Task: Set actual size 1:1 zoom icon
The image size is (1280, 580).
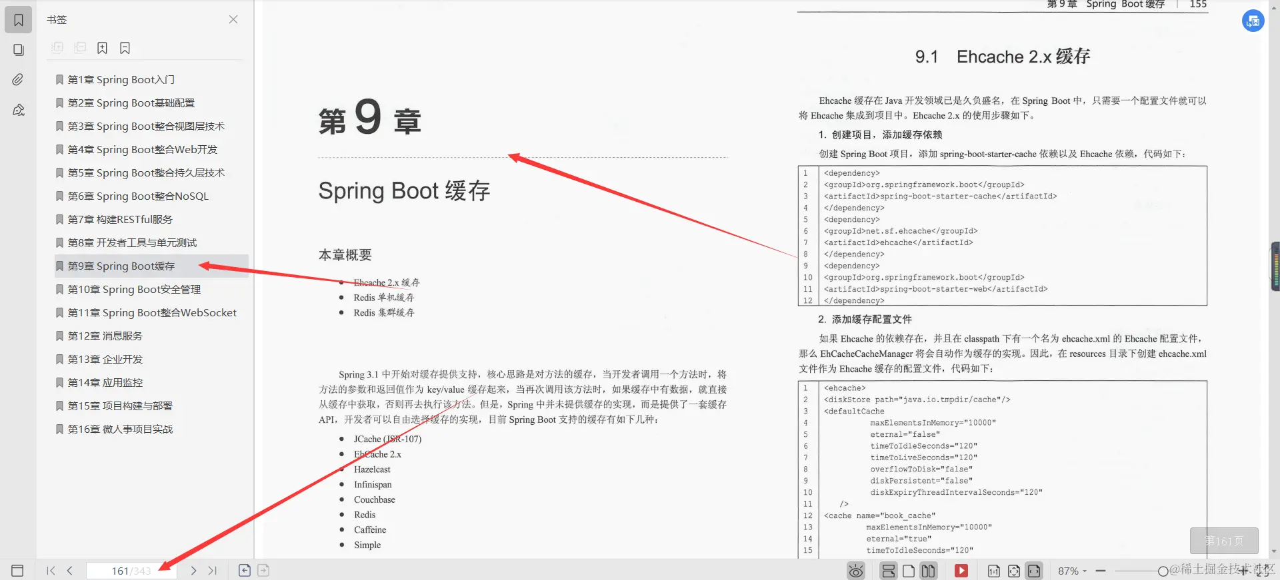Action: [994, 571]
